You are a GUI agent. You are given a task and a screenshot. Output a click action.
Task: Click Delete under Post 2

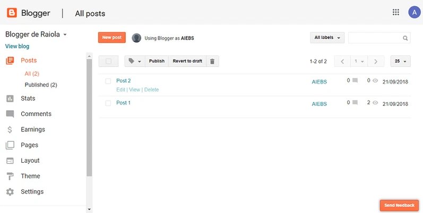[151, 90]
